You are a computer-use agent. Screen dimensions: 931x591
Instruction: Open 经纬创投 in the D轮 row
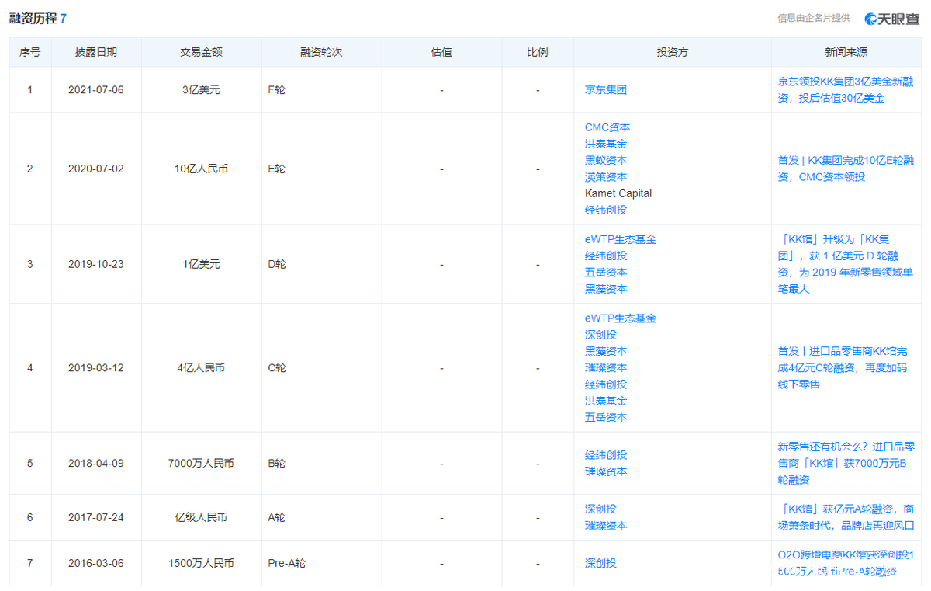606,256
